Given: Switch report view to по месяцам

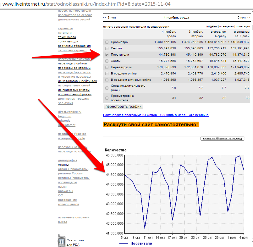Looking at the screenshot, I should point(243,27).
